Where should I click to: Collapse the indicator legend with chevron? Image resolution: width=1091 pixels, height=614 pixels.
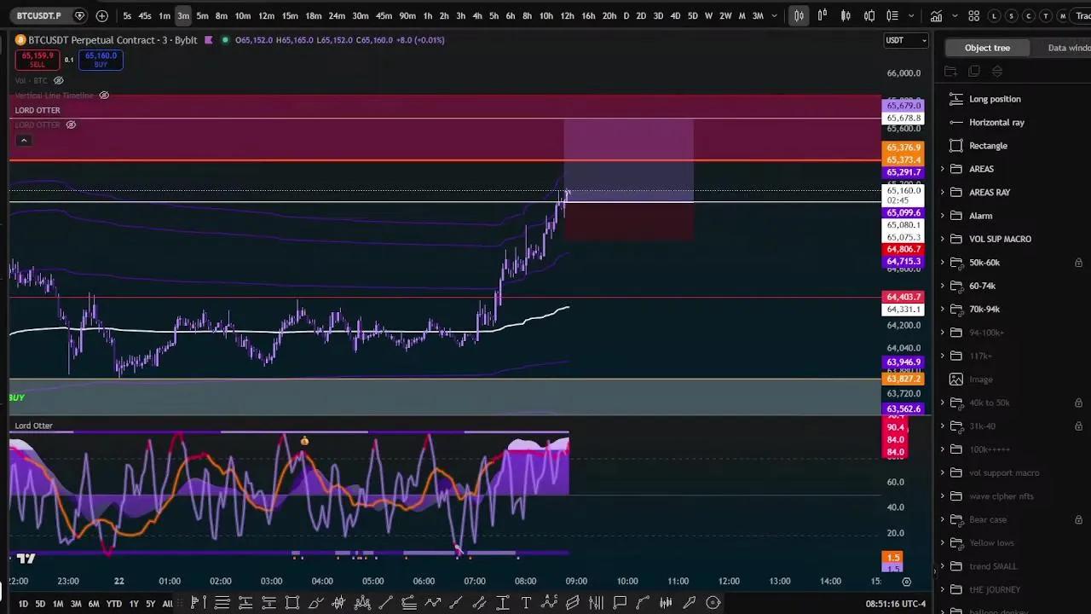[x=24, y=140]
